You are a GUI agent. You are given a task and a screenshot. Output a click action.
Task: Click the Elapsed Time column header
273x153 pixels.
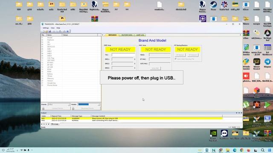click(61, 116)
